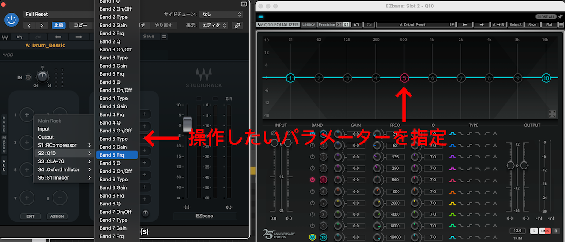Viewport: 565px width, 242px height.
Task: Click the Q10 A→B copy button
Action: click(498, 25)
